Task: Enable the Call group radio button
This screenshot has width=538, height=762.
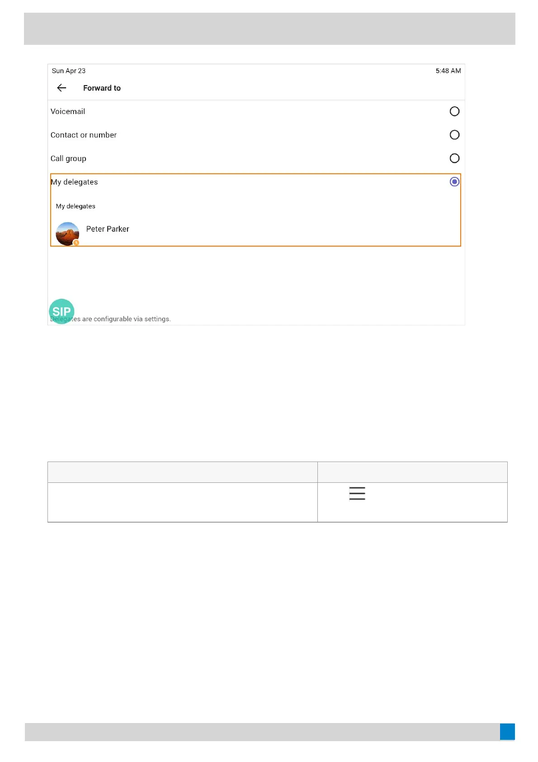Action: (454, 158)
